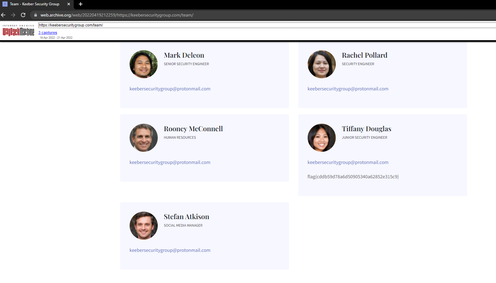Open a new tab with plus button
The width and height of the screenshot is (496, 283).
coord(81,4)
